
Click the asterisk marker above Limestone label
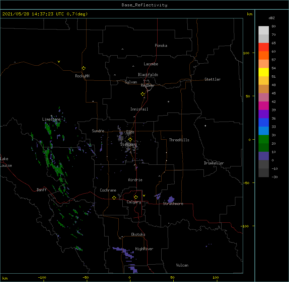point(51,116)
